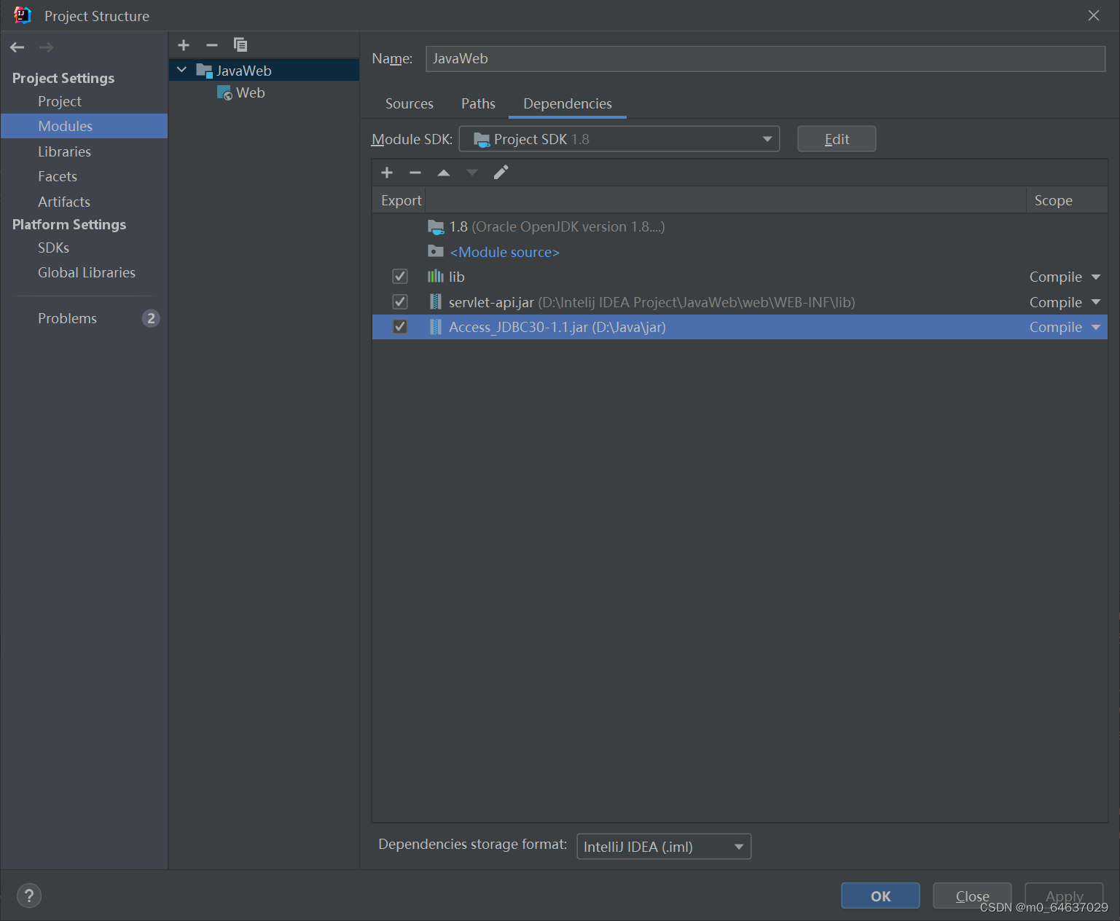Open help with the question mark icon

click(29, 896)
